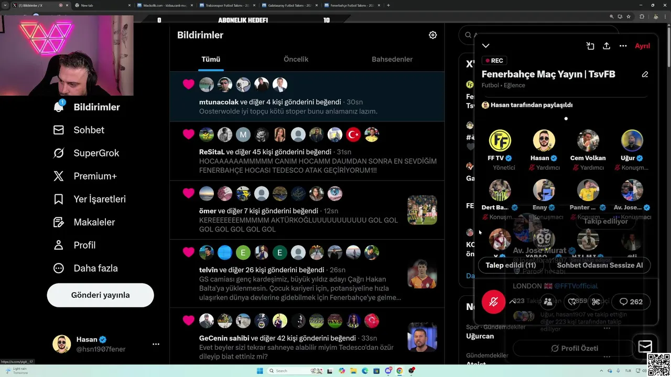Click Profil Özeti button
The height and width of the screenshot is (377, 671).
[575, 348]
